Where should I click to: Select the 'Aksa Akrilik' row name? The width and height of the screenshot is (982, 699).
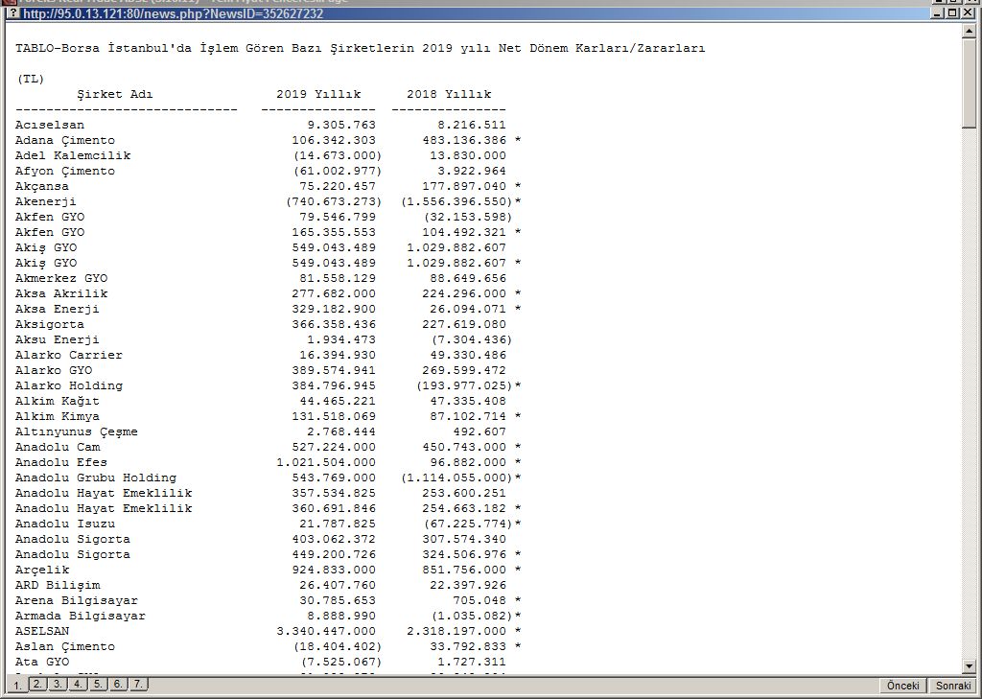click(x=61, y=293)
